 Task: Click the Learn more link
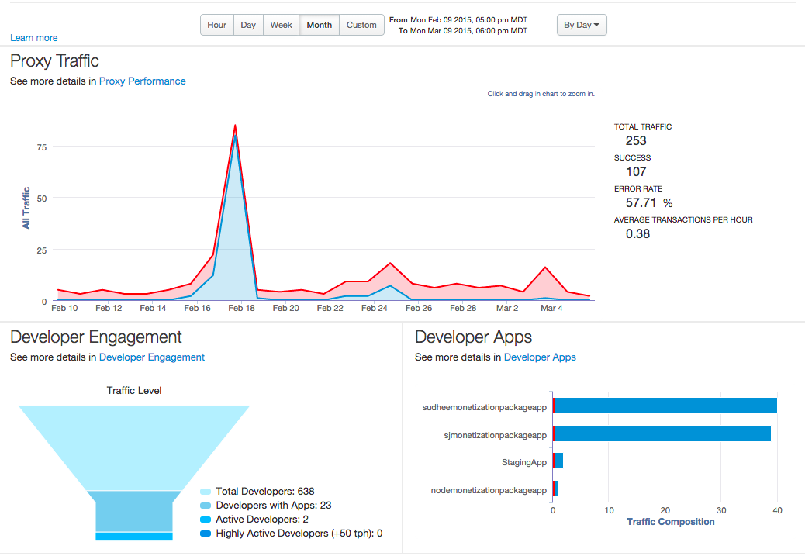coord(33,37)
